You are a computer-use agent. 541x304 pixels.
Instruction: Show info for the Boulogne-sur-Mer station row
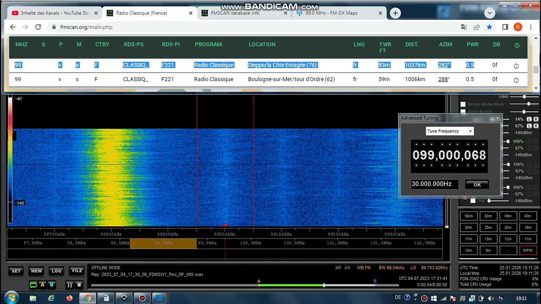[516, 80]
